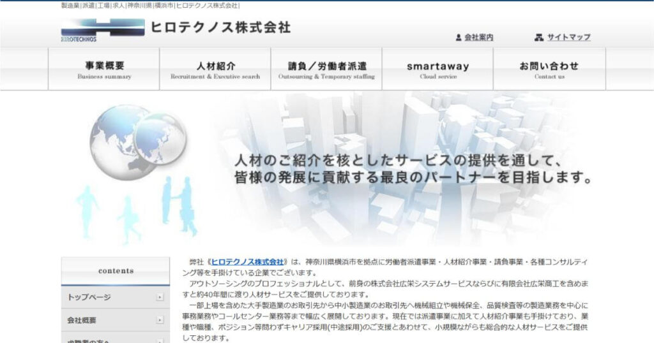
Task: Open the 事業概要 Business summary menu
Action: (104, 69)
